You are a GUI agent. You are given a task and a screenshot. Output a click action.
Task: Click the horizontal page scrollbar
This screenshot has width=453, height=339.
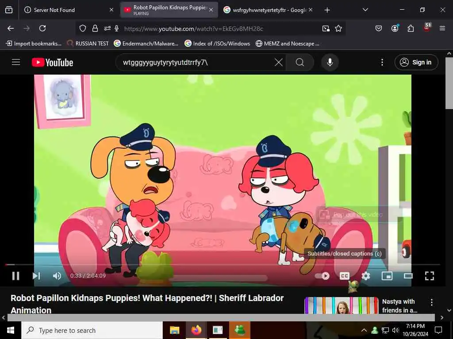(x=221, y=317)
